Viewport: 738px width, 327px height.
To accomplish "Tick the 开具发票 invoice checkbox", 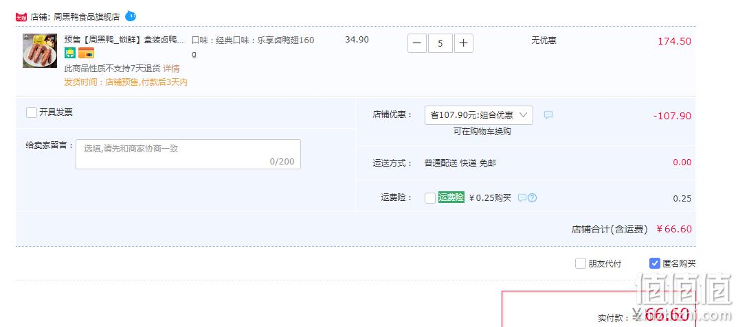I will (x=32, y=112).
